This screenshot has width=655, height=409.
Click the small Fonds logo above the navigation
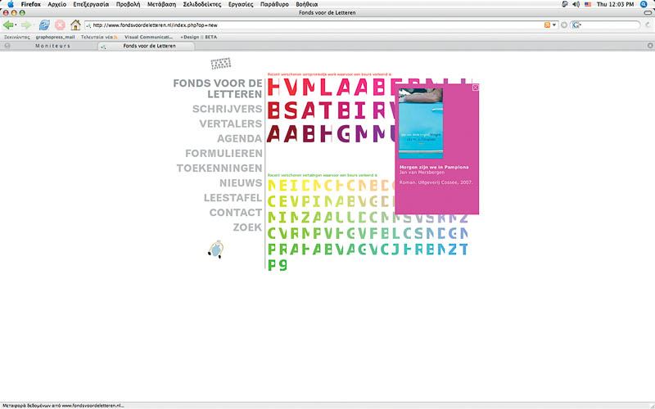pyautogui.click(x=220, y=64)
